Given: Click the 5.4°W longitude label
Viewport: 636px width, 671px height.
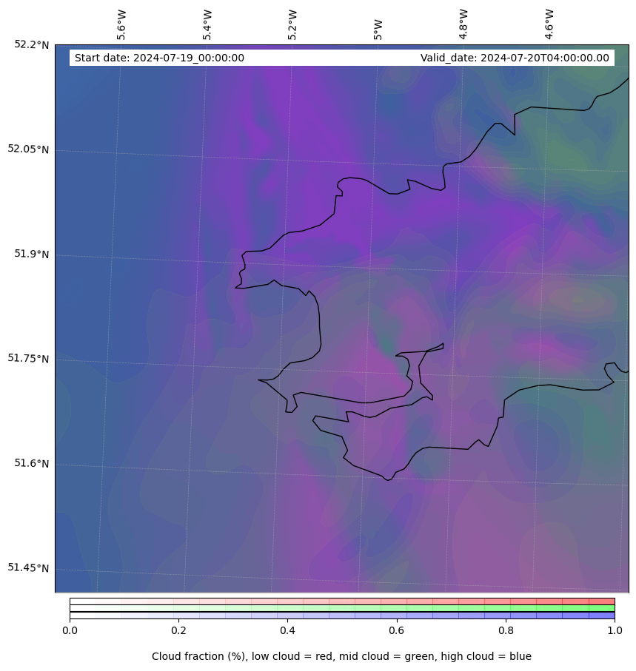Looking at the screenshot, I should coord(207,25).
